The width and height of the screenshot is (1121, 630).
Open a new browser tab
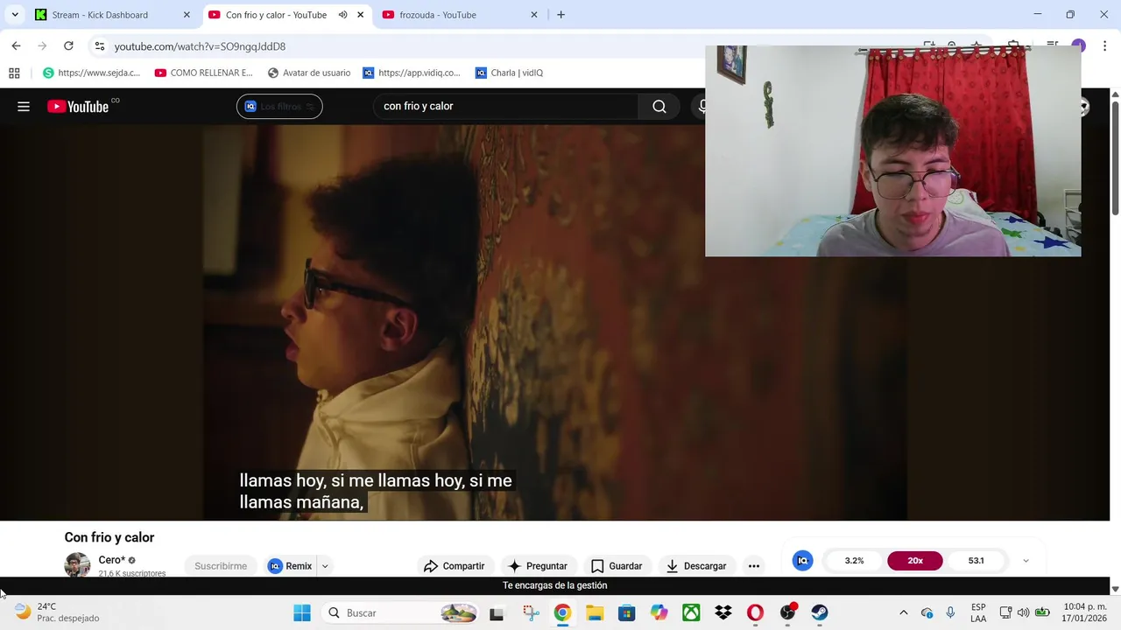pyautogui.click(x=560, y=15)
